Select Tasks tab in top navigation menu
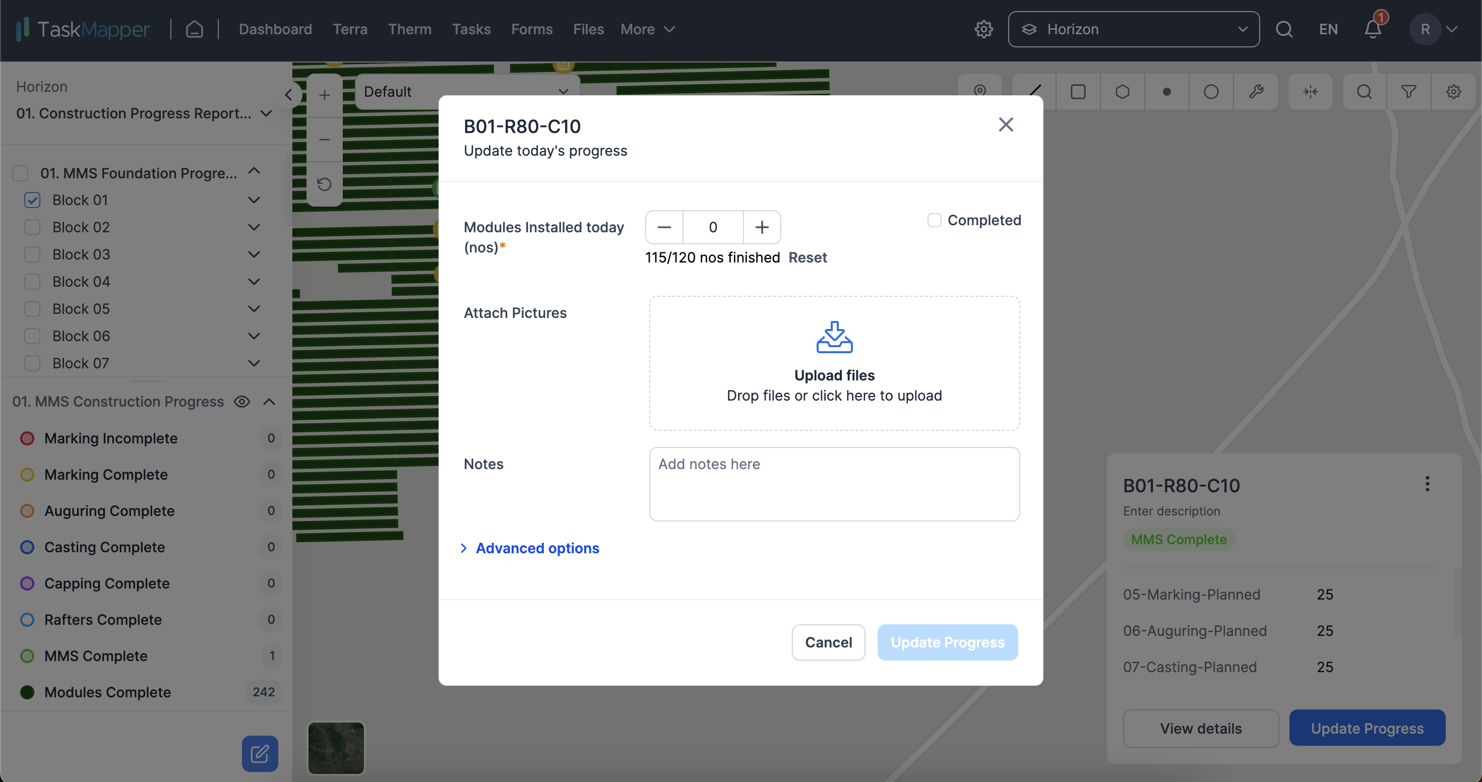 pyautogui.click(x=471, y=28)
